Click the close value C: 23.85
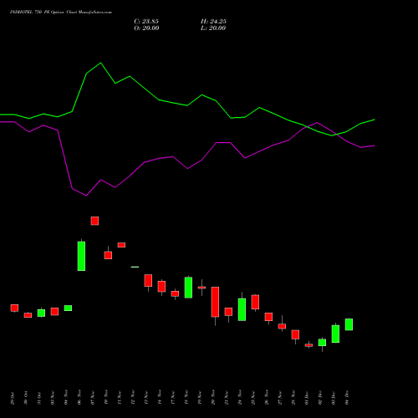 [x=146, y=22]
